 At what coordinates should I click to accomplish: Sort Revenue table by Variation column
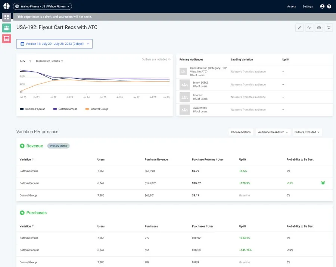(x=27, y=159)
